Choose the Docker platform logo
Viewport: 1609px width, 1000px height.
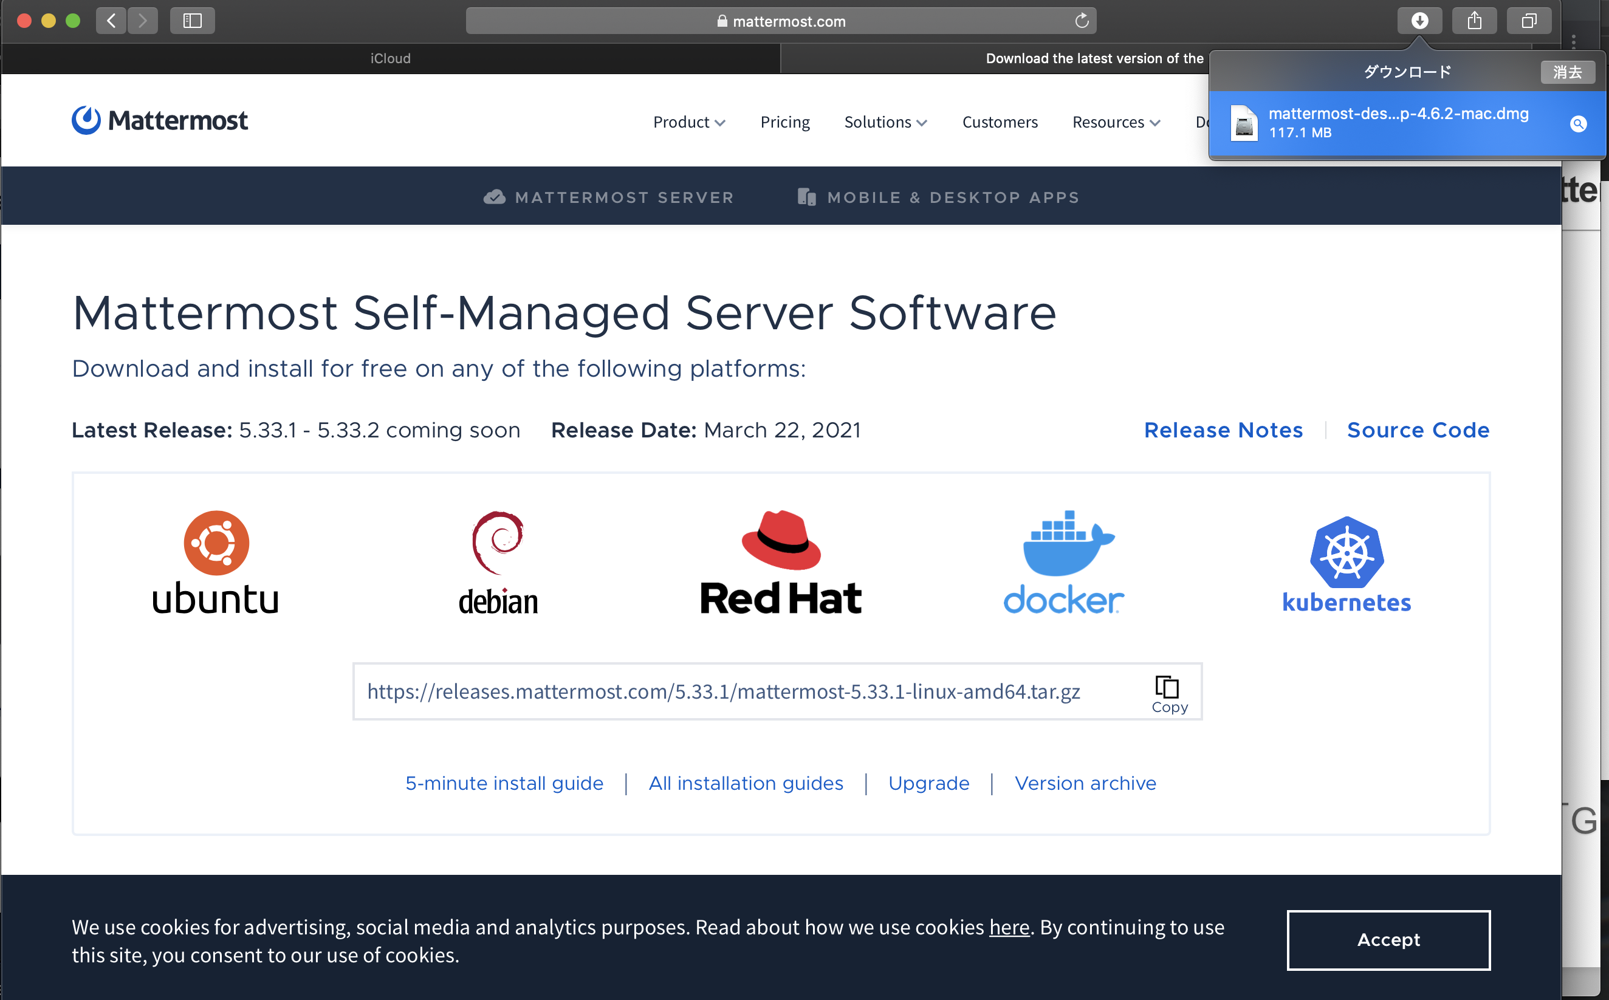click(x=1063, y=562)
